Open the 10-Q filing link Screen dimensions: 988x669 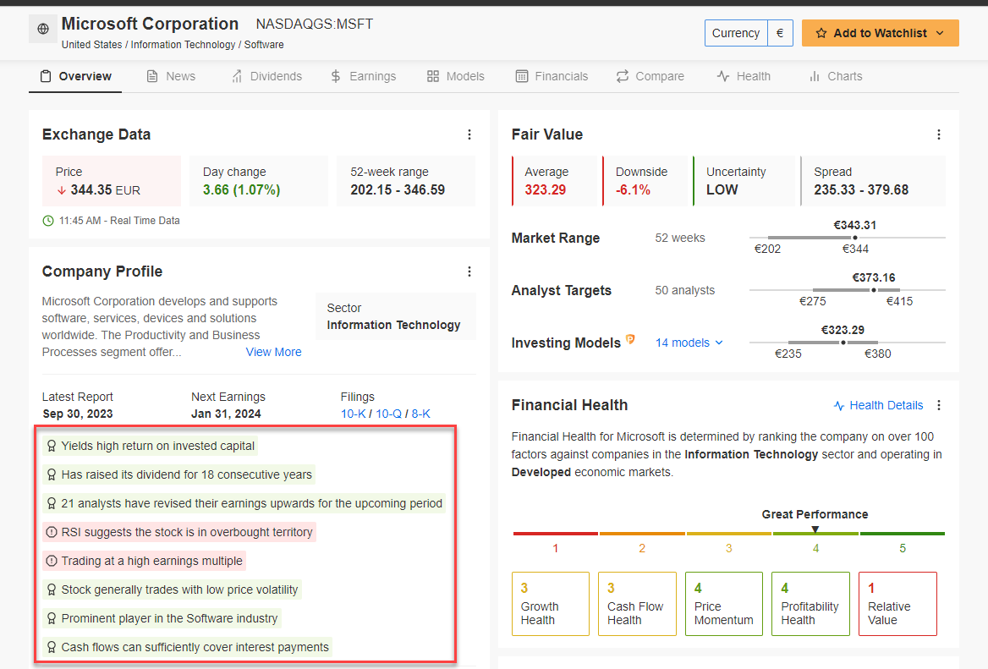coord(389,414)
